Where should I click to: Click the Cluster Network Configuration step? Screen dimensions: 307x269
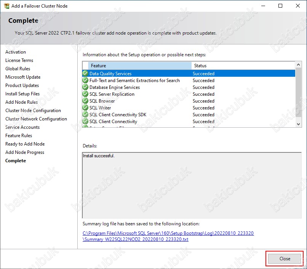point(36,119)
